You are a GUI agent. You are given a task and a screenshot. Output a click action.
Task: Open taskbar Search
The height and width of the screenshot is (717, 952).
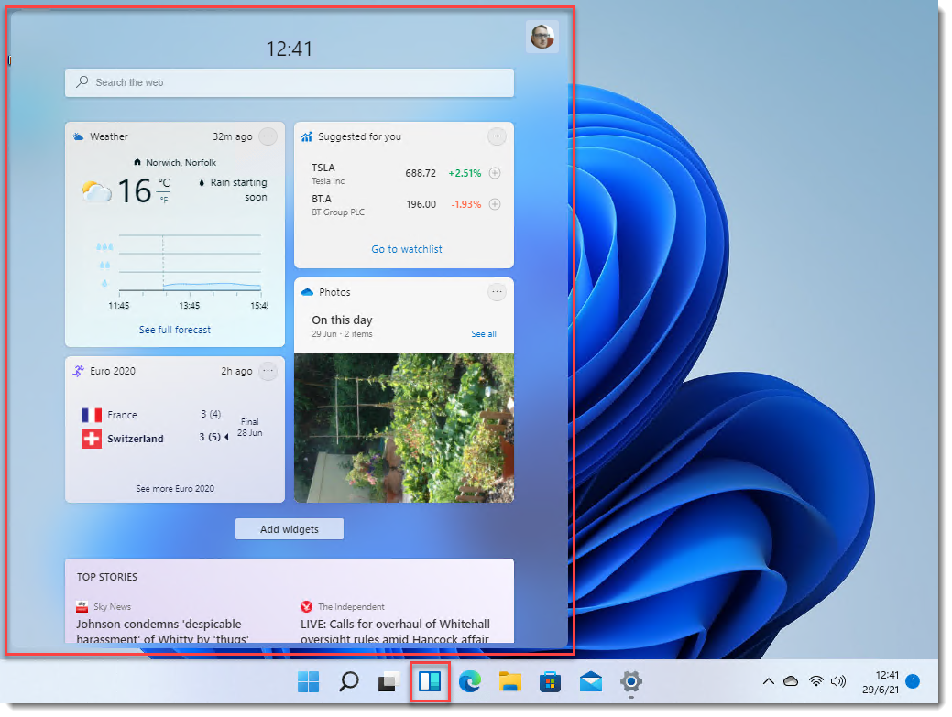(348, 681)
